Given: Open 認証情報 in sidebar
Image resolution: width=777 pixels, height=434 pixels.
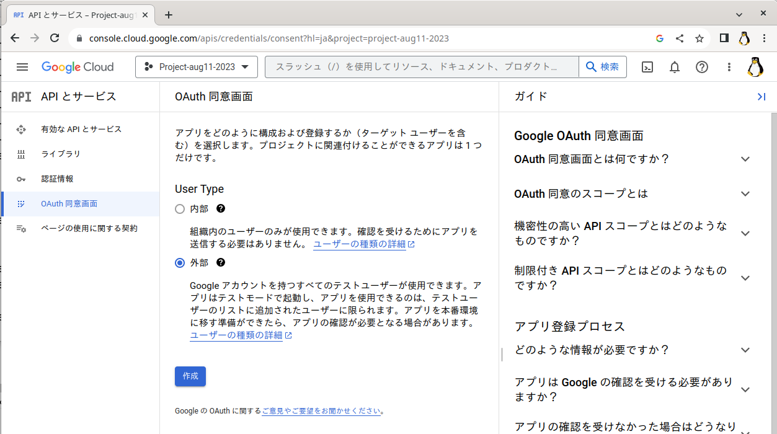Looking at the screenshot, I should (81, 179).
